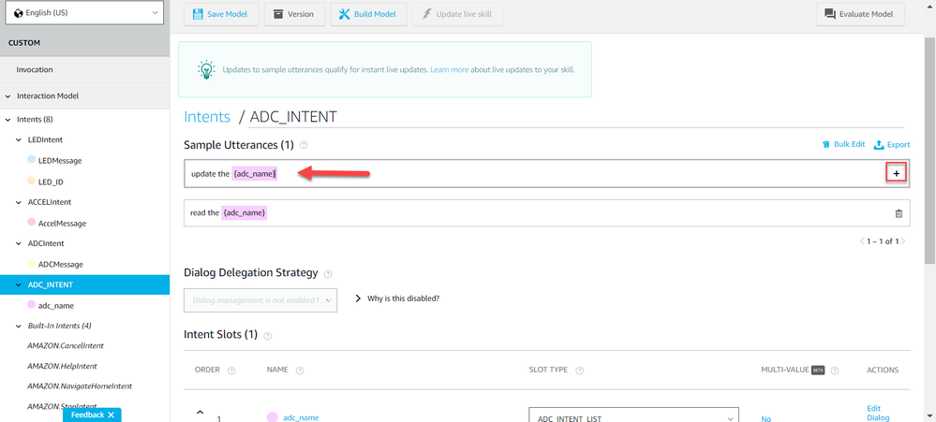Open the "Learn more" link
This screenshot has width=936, height=422.
click(x=450, y=70)
